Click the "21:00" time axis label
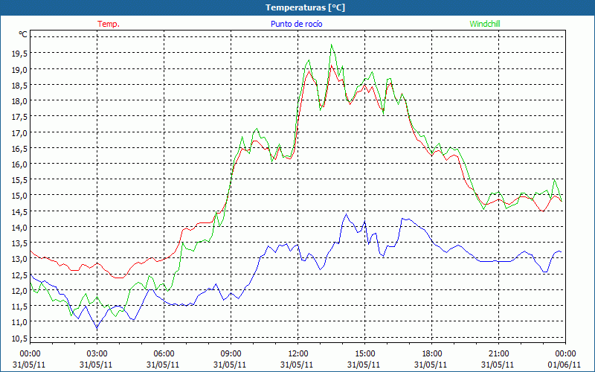This screenshot has width=595, height=372. click(498, 354)
